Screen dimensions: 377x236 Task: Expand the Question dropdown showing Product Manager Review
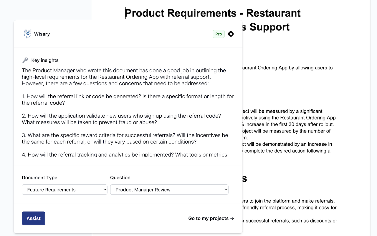[169, 190]
